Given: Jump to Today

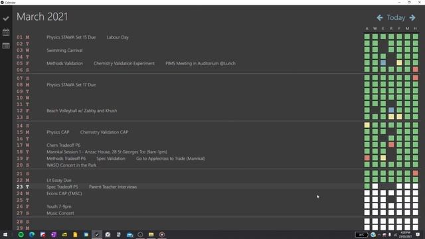Looking at the screenshot, I should pos(396,18).
